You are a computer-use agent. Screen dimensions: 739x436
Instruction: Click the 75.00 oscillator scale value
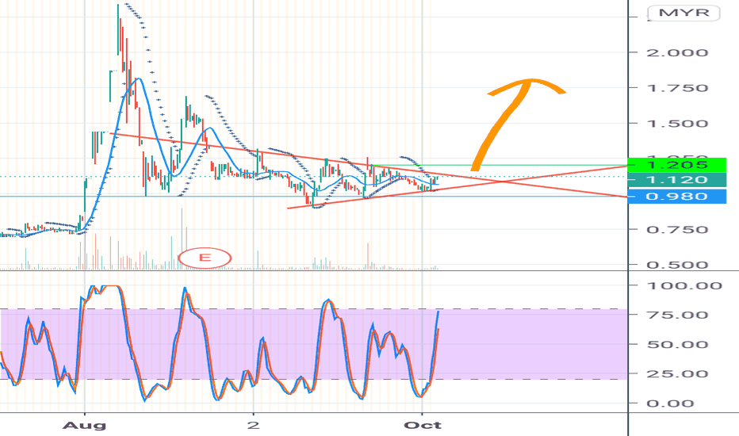click(677, 315)
